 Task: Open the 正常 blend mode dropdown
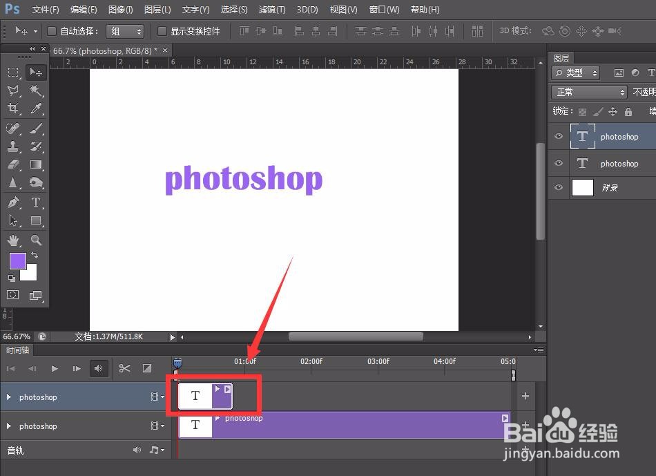[x=589, y=92]
